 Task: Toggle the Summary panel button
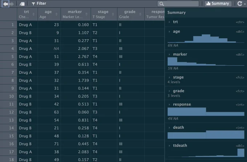(218, 4)
